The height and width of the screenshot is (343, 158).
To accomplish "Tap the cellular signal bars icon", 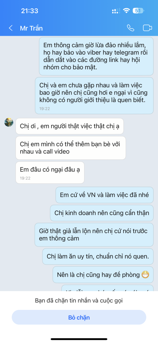I will pyautogui.click(x=116, y=11).
